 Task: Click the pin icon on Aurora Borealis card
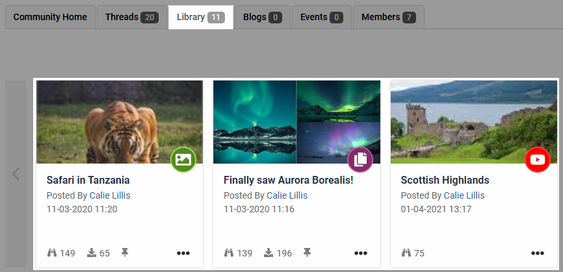307,253
